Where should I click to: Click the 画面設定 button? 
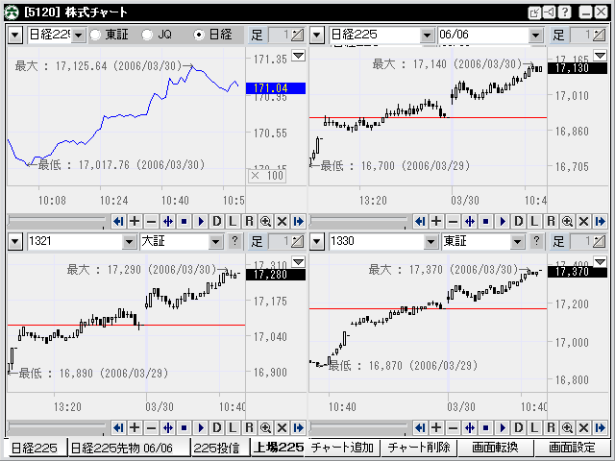[572, 448]
